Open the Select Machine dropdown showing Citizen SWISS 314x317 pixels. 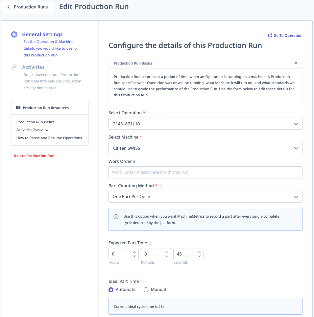(x=205, y=148)
